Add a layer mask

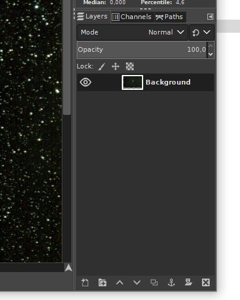click(x=188, y=282)
